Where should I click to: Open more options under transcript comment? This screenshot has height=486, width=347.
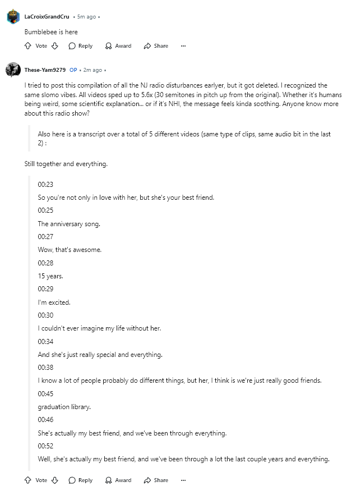[x=183, y=480]
